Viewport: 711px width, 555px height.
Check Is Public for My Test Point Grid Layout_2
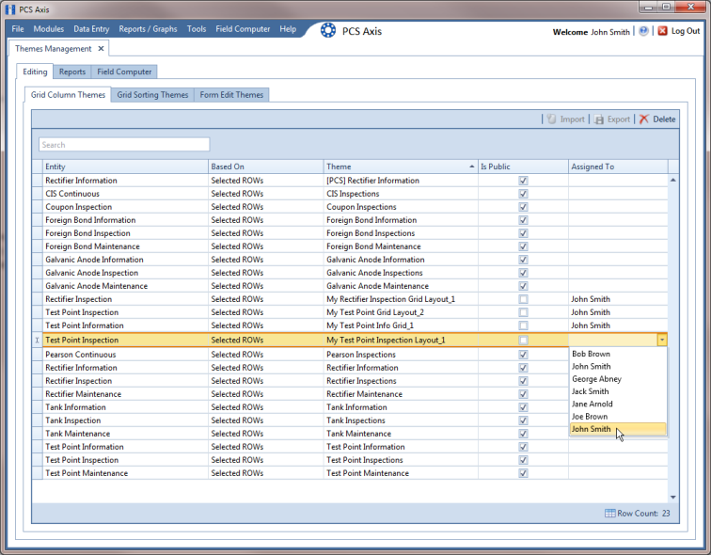click(523, 312)
